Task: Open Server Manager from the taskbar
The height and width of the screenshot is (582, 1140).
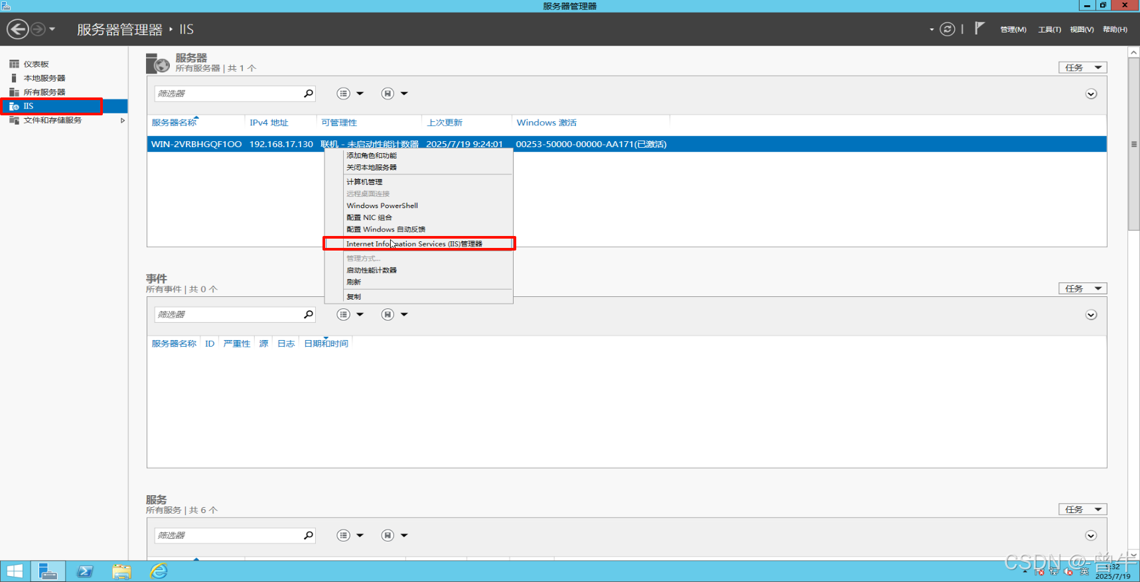Action: pos(48,571)
